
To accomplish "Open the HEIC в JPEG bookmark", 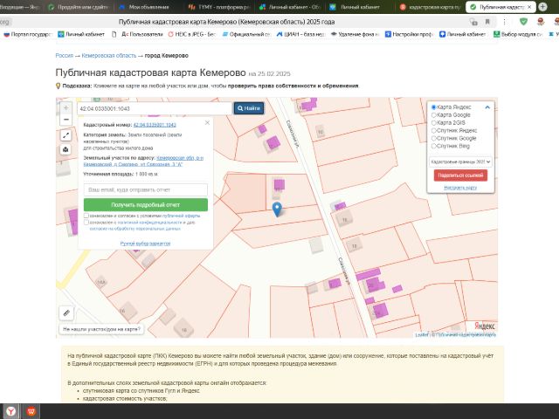I will pyautogui.click(x=192, y=34).
